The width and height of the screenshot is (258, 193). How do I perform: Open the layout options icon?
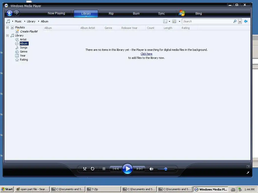point(165,21)
